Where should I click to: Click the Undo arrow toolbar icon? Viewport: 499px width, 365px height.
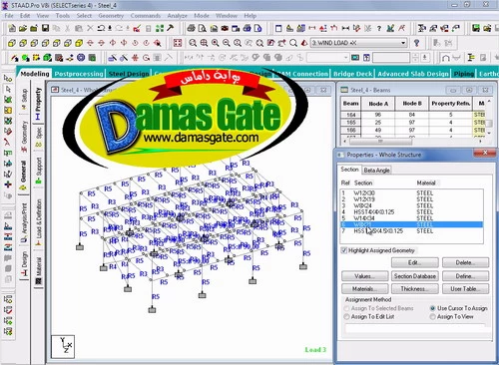click(101, 28)
